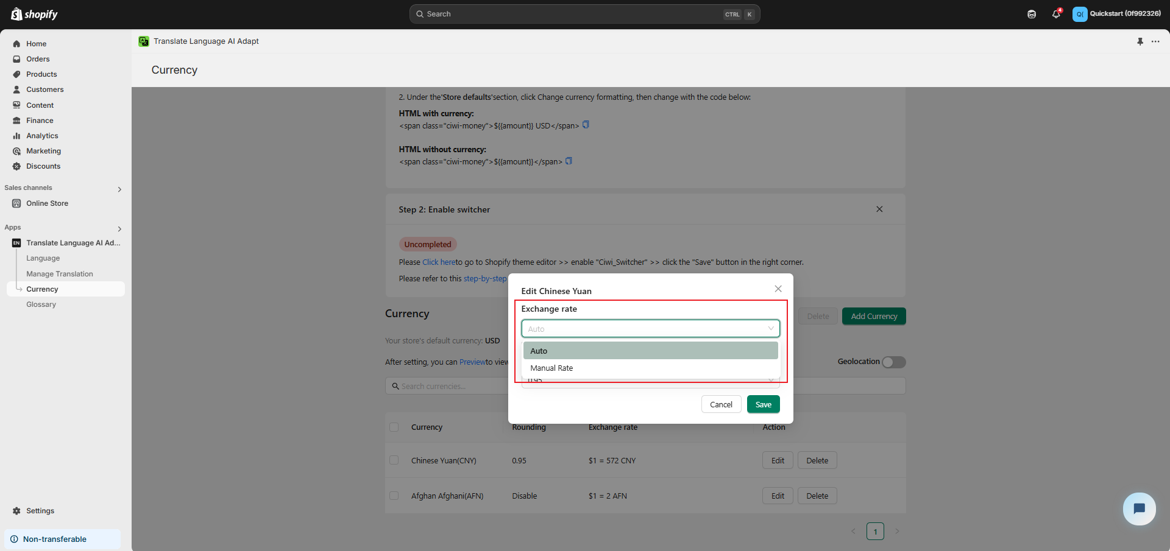Open the chat support bubble
Viewport: 1170px width, 551px height.
pyautogui.click(x=1139, y=508)
